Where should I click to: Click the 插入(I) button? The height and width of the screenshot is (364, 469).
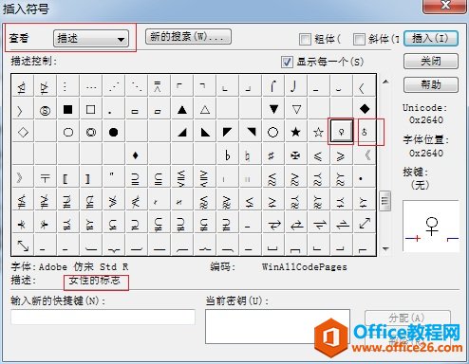point(431,39)
